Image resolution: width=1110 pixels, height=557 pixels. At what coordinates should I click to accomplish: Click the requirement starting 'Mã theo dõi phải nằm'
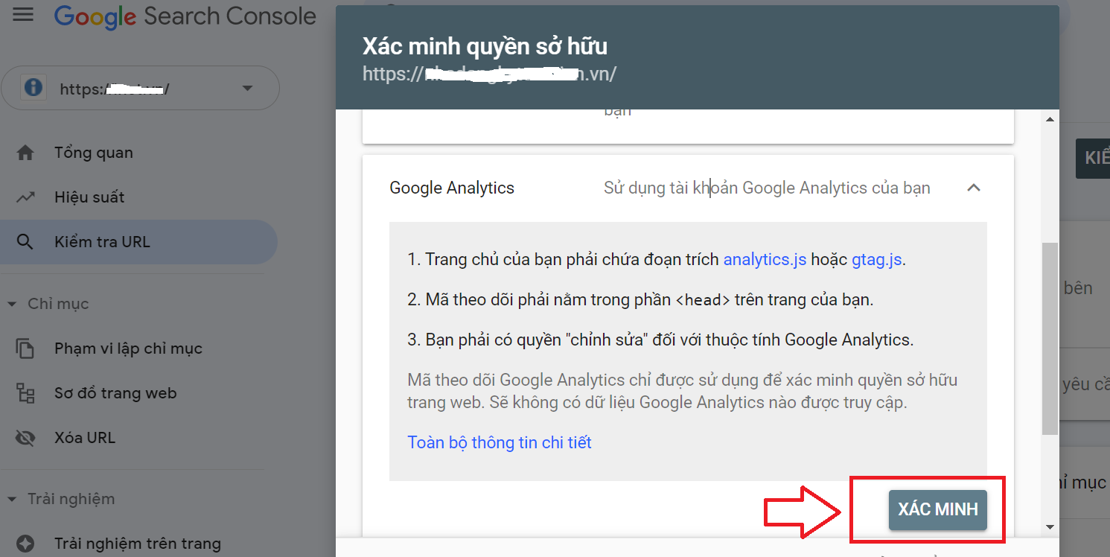640,300
